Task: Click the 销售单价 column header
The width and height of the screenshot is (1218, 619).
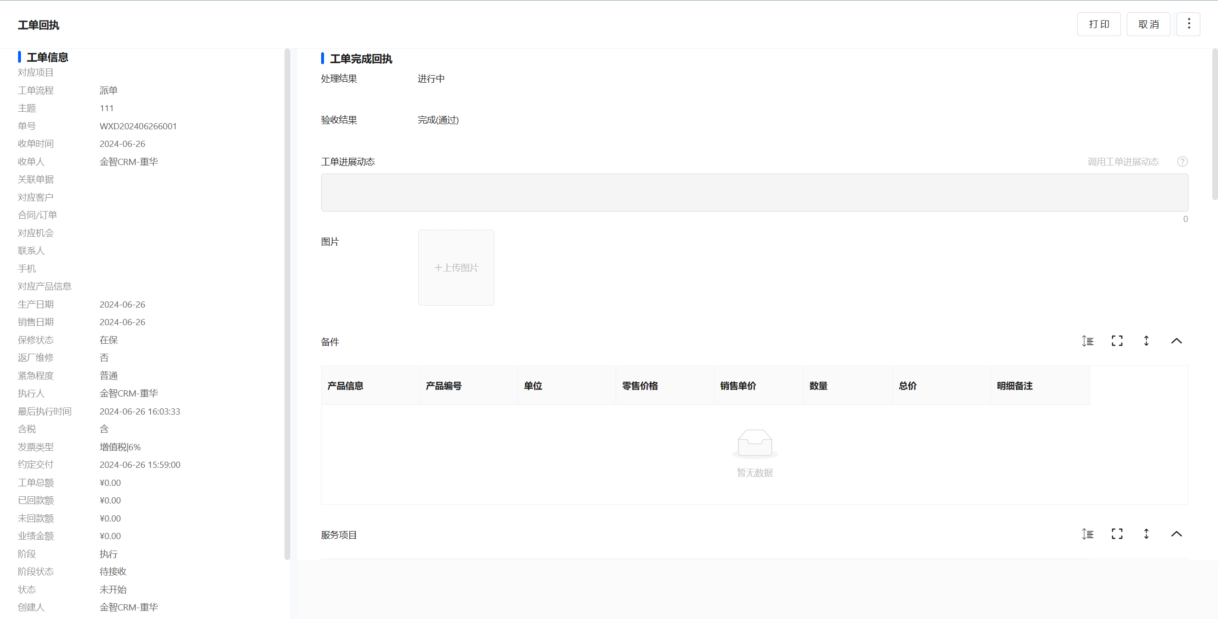Action: pyautogui.click(x=738, y=386)
